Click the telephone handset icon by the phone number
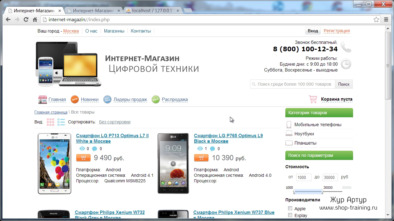The width and height of the screenshot is (394, 221). click(x=346, y=47)
